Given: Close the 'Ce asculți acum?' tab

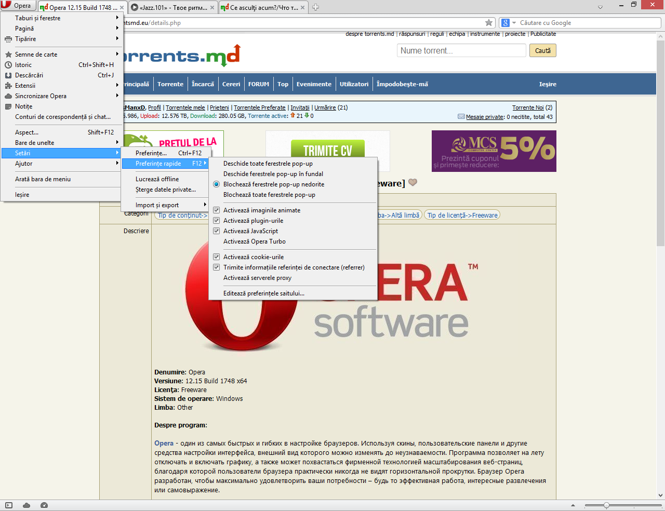Looking at the screenshot, I should pyautogui.click(x=303, y=8).
